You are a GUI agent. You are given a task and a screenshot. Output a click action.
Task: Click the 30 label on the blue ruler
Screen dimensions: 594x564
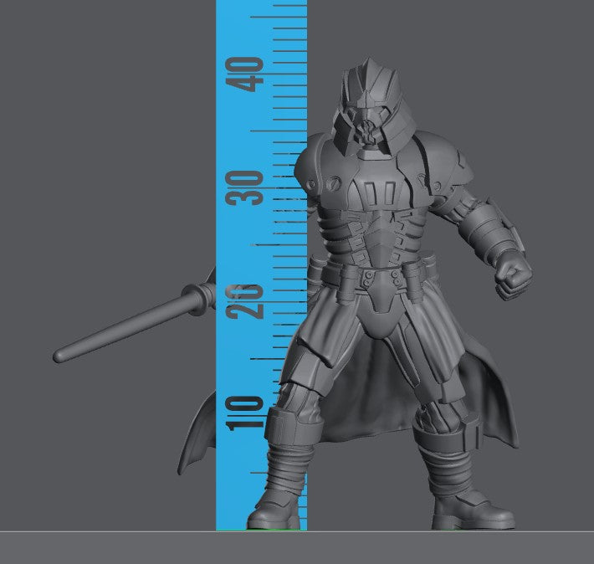pos(244,187)
